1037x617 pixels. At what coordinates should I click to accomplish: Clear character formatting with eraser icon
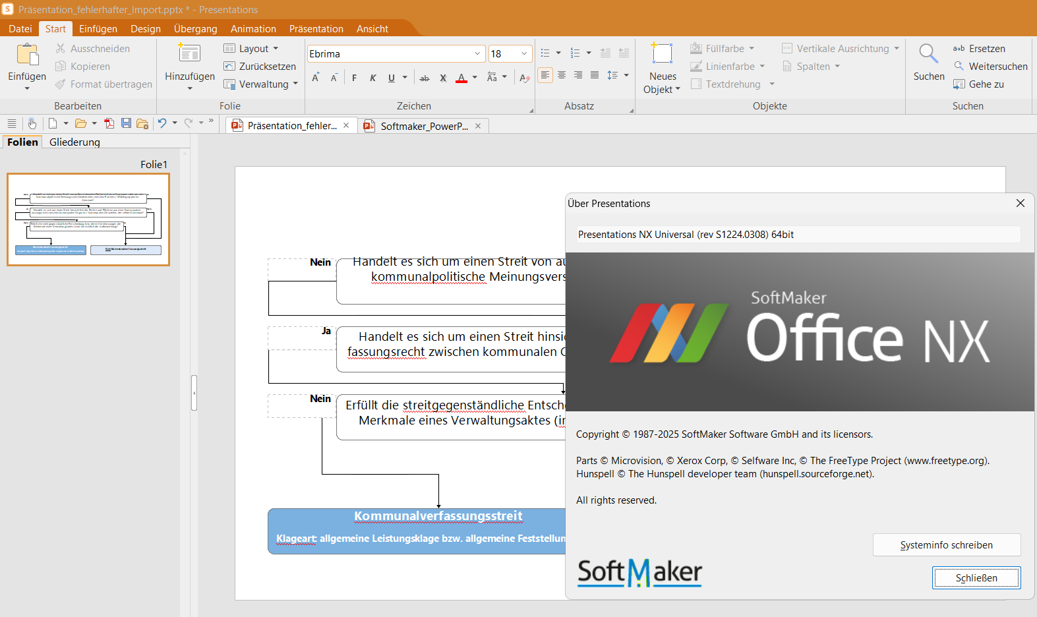(x=524, y=78)
